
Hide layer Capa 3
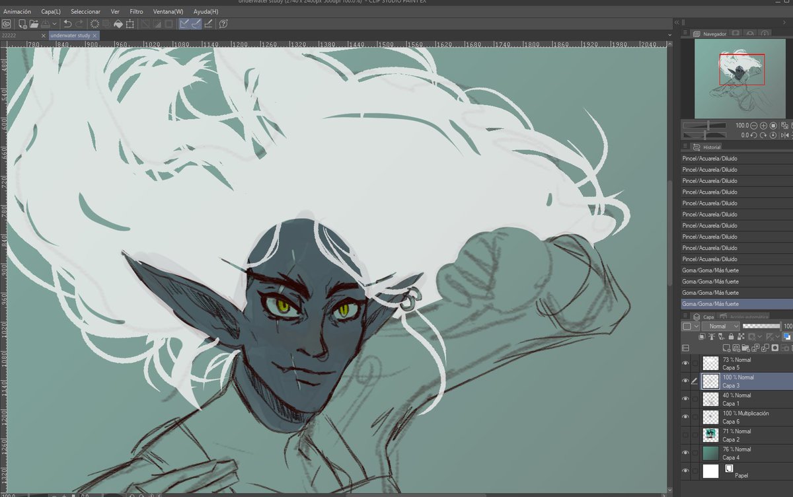685,381
